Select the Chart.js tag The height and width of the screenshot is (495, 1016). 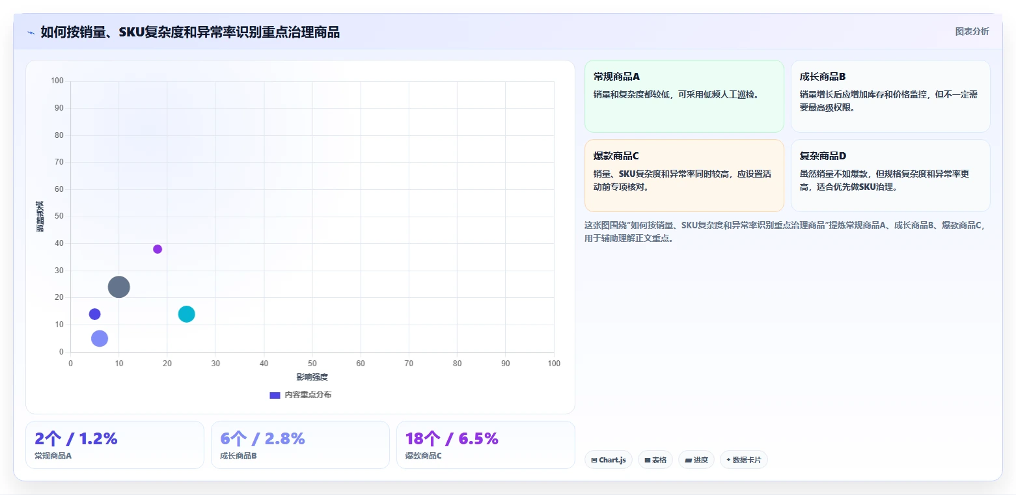click(x=609, y=460)
